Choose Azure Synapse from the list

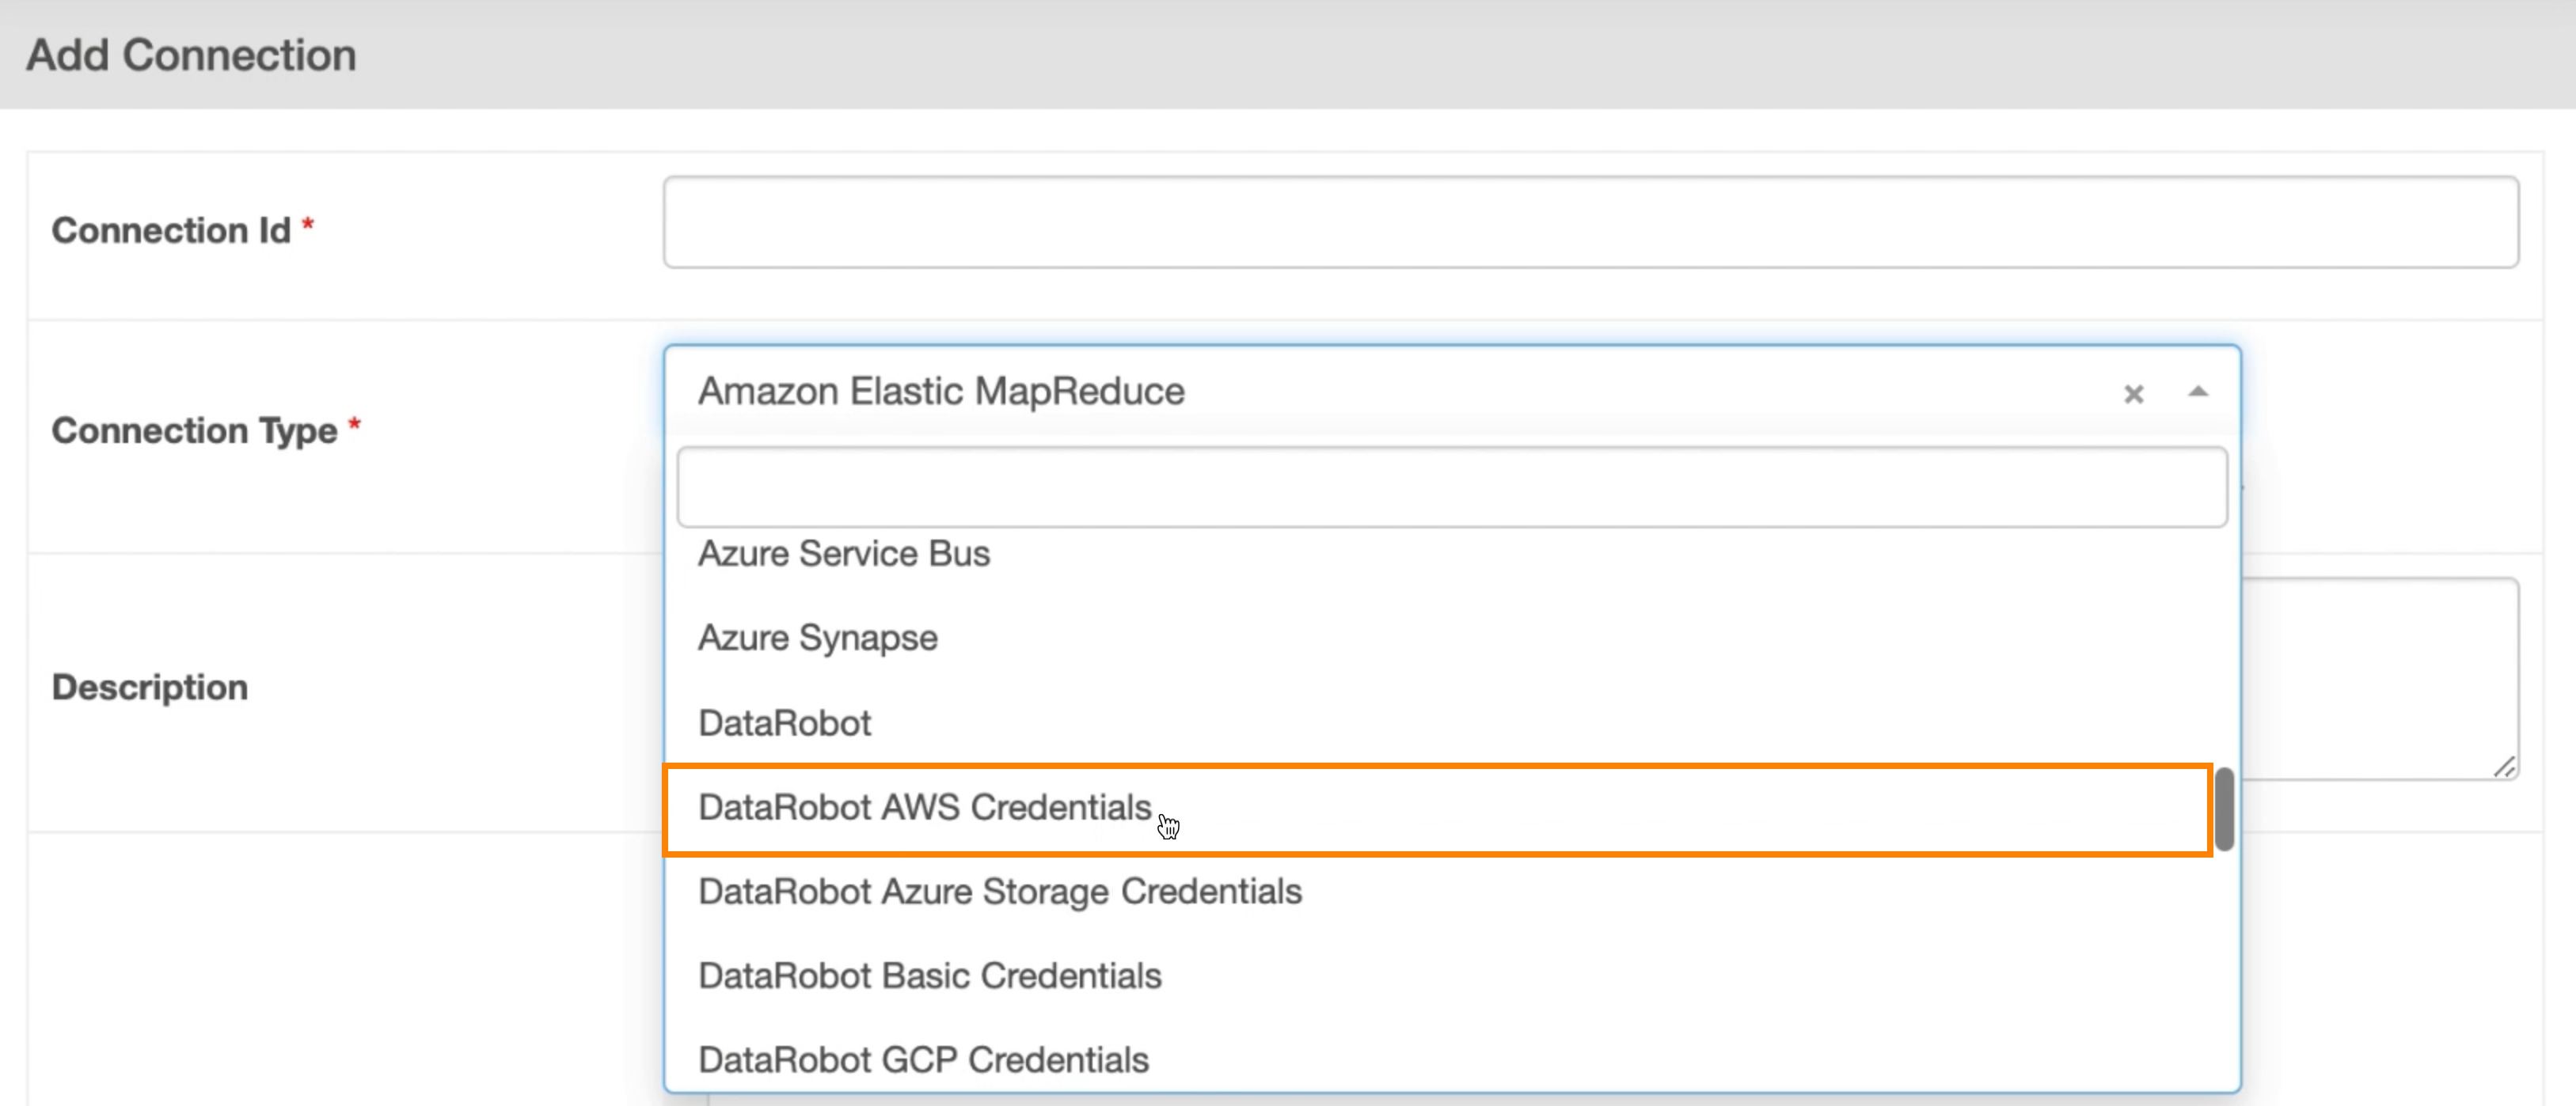[x=818, y=638]
